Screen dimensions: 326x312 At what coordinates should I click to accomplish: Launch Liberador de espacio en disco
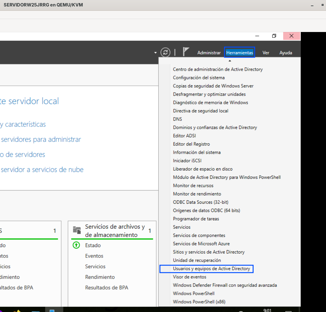coord(203,169)
